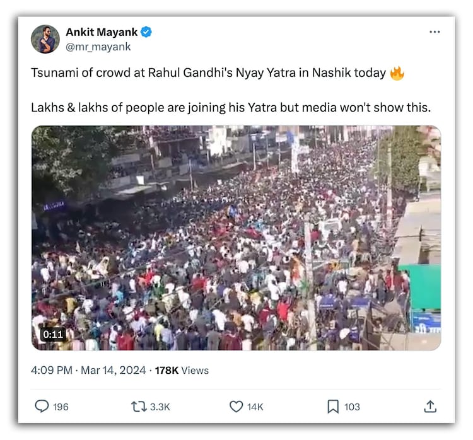Click the 196 replies count
473x440 pixels.
[61, 407]
